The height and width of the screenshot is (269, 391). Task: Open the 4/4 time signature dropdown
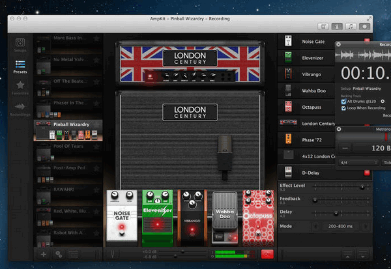(x=358, y=163)
